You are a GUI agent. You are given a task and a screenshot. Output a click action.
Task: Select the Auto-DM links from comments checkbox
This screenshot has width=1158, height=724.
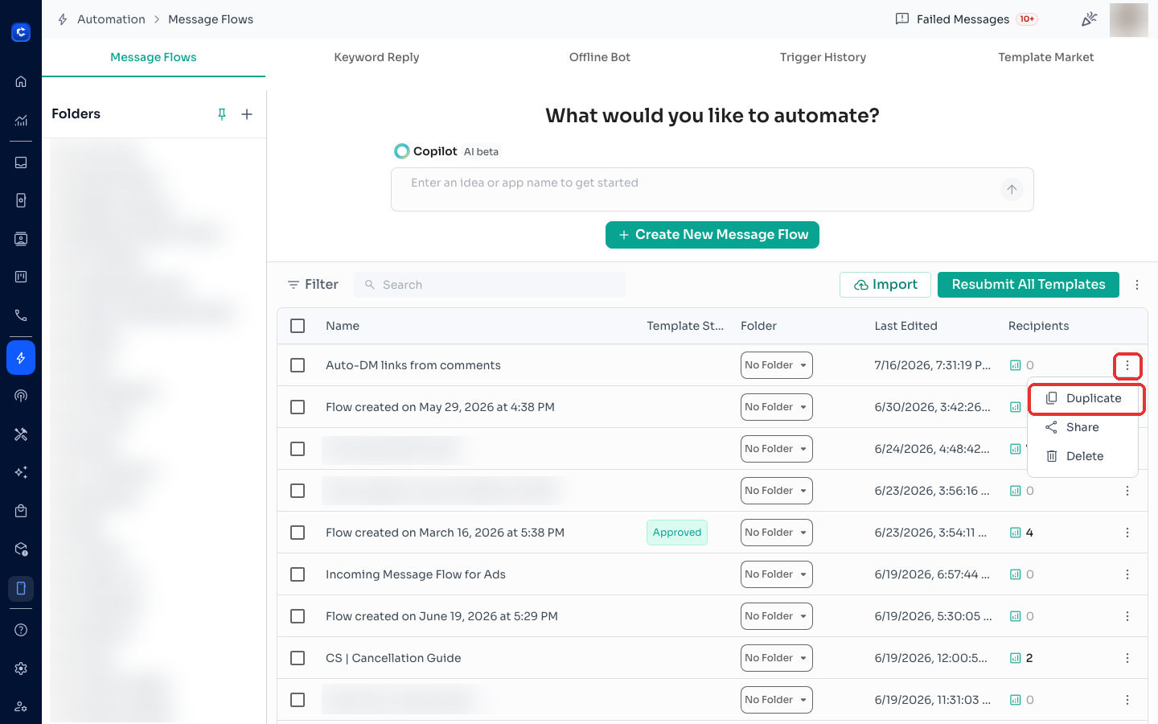(x=298, y=365)
